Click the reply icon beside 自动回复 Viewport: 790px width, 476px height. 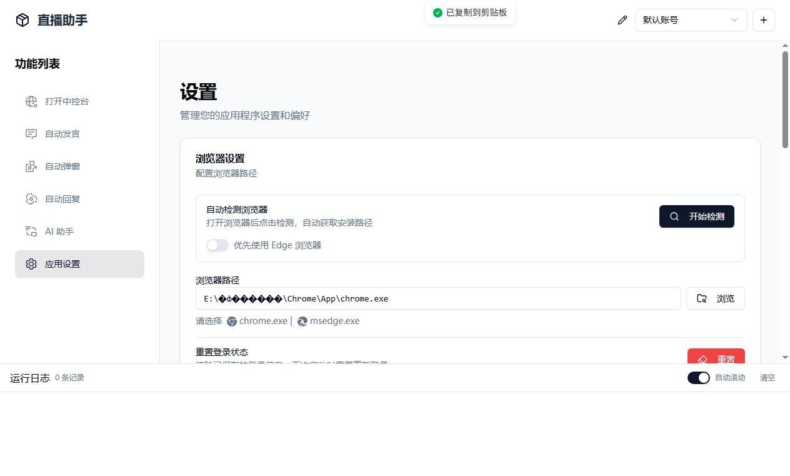point(31,199)
